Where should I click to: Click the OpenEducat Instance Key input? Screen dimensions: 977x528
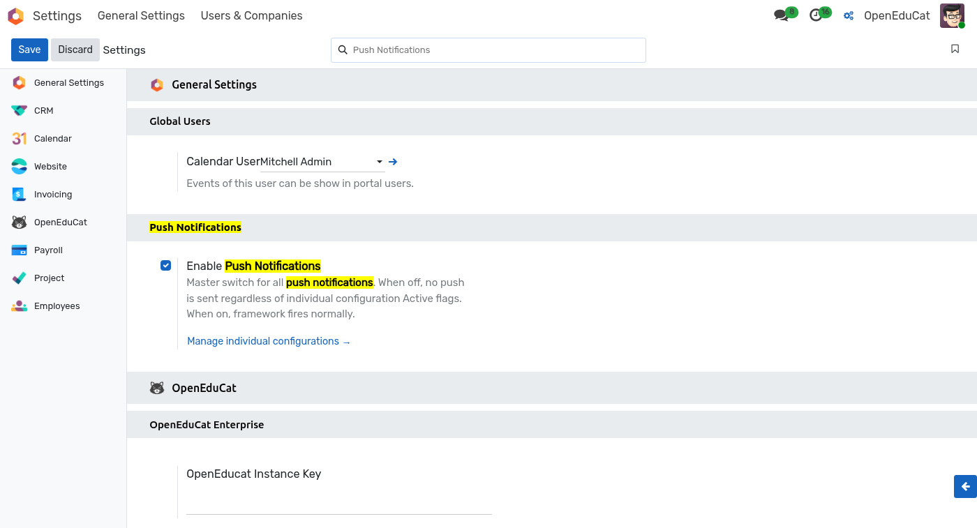[339, 504]
